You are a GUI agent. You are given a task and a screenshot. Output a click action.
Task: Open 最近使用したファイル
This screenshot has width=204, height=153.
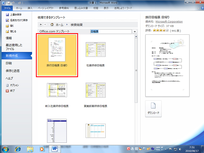coord(14,47)
